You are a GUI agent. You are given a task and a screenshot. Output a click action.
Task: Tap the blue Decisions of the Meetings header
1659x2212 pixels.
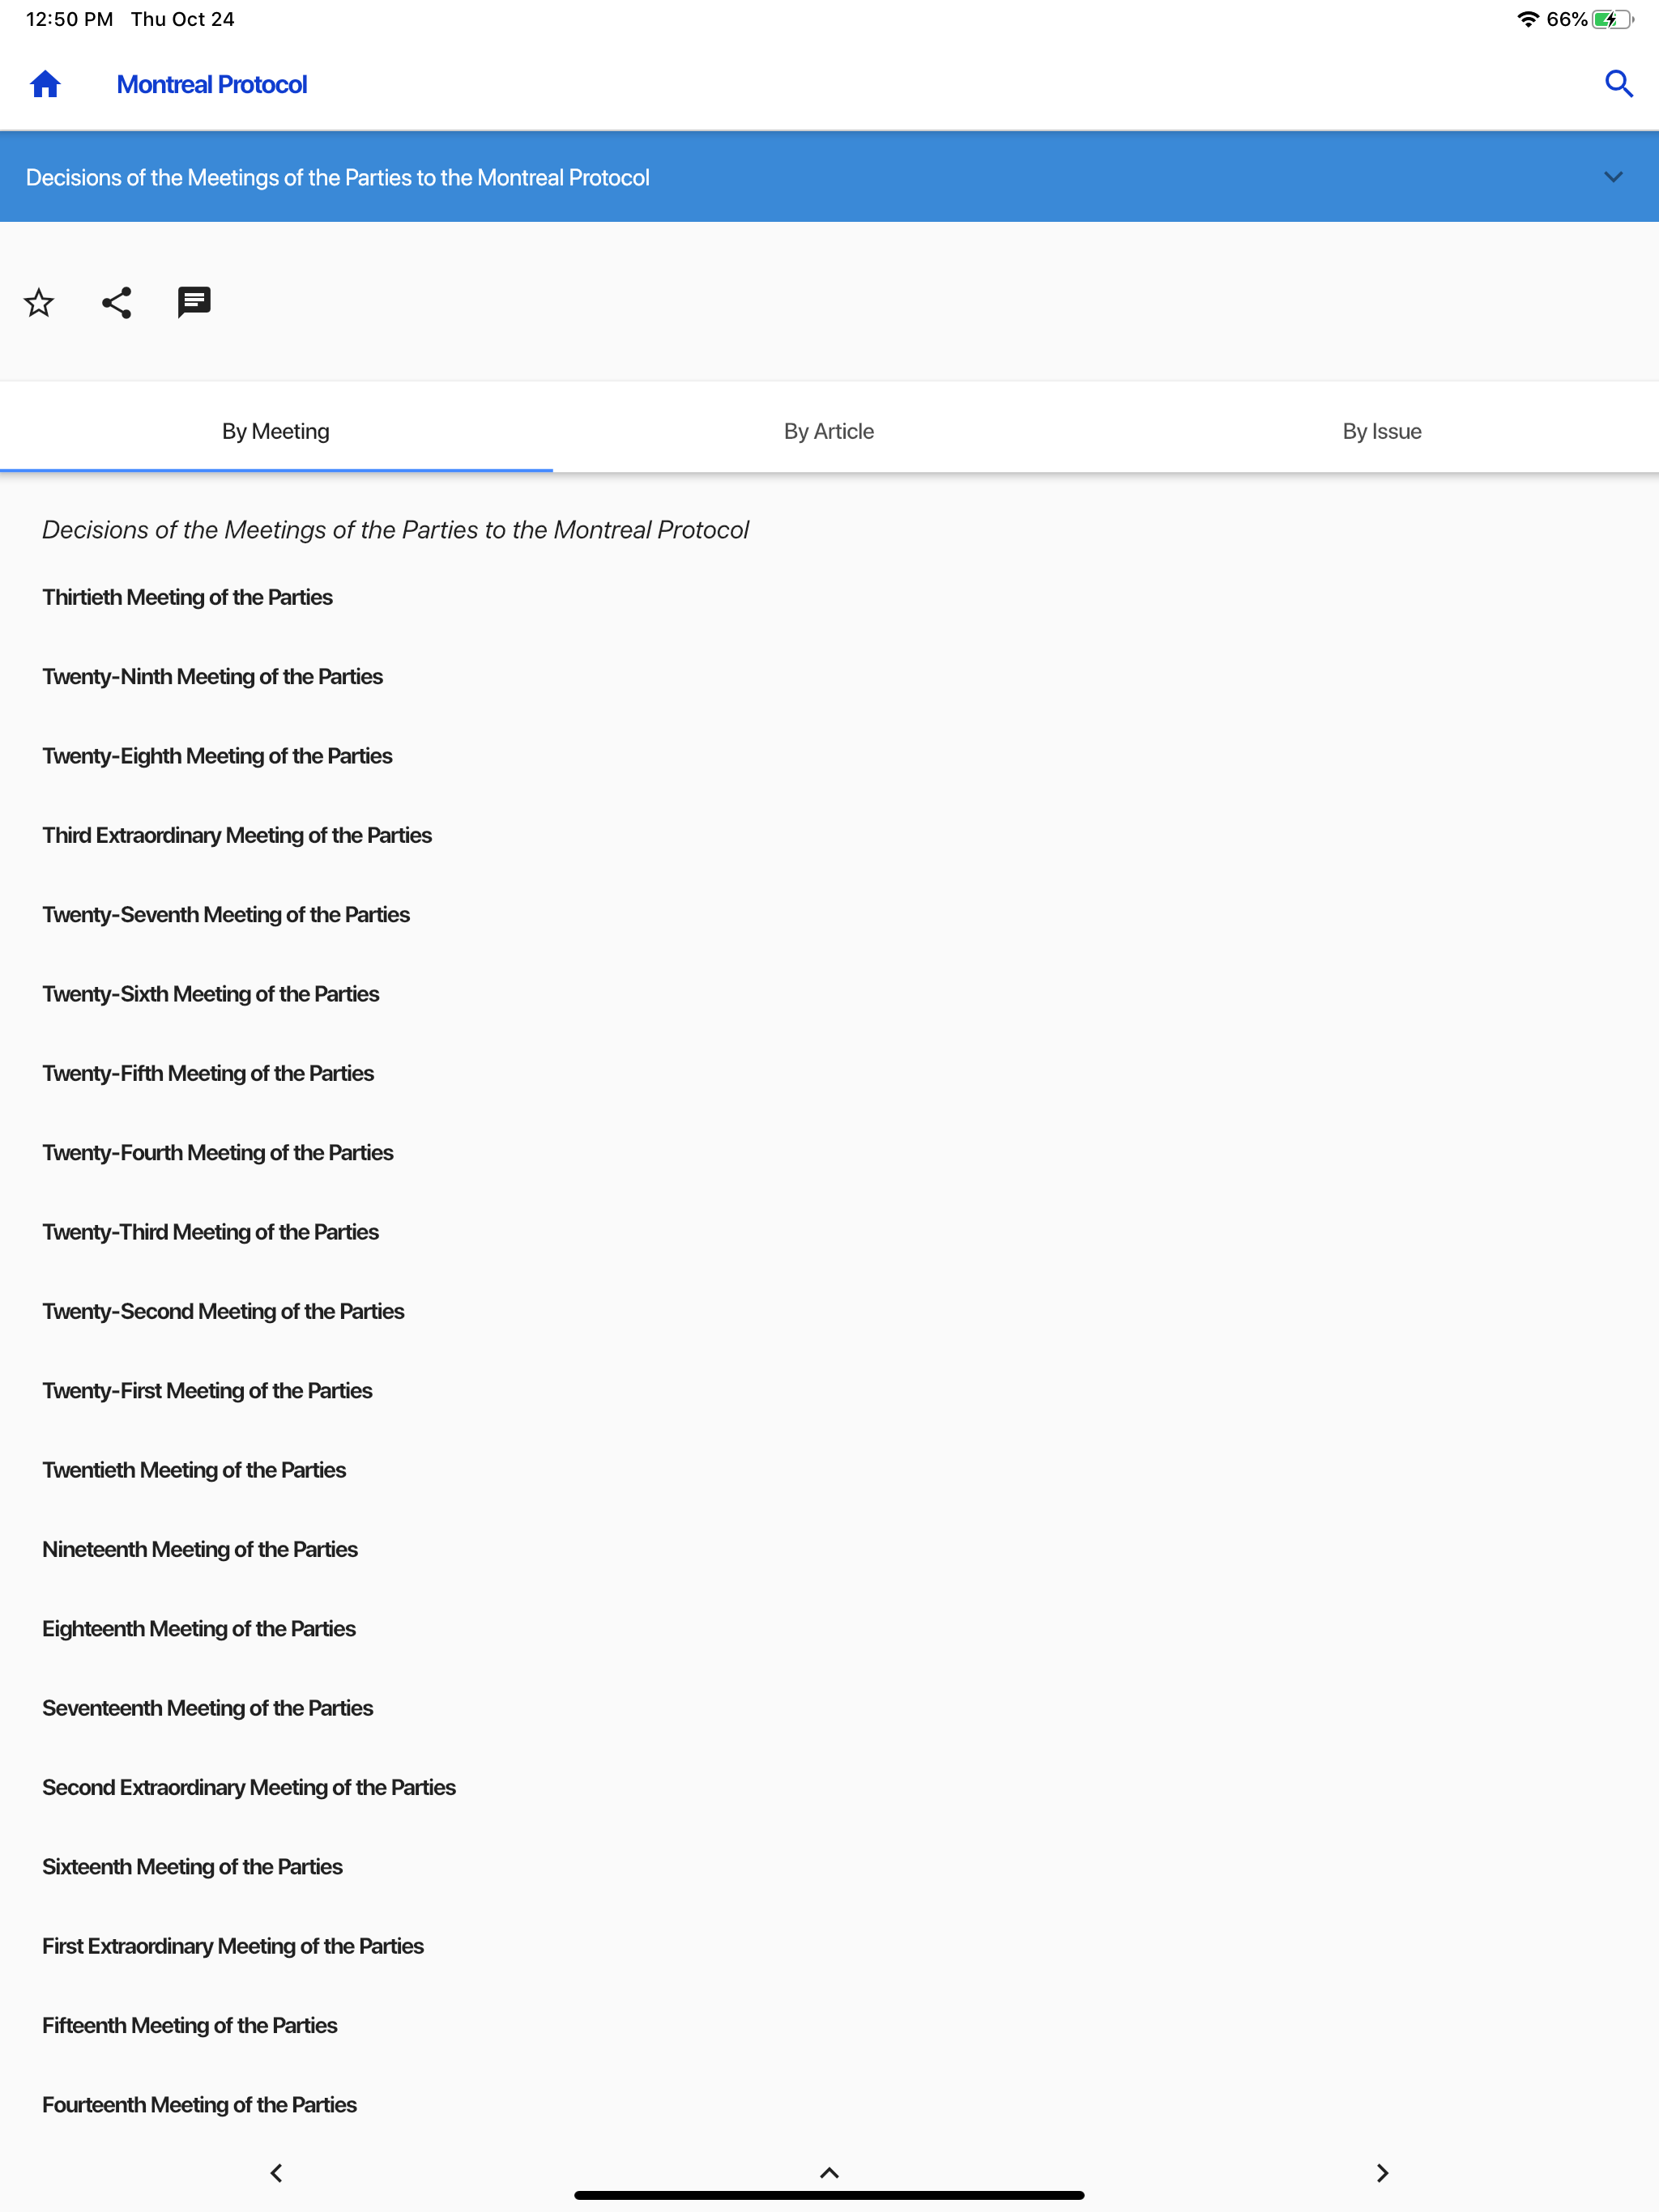click(829, 177)
